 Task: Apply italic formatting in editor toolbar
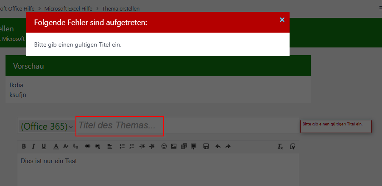point(33,146)
